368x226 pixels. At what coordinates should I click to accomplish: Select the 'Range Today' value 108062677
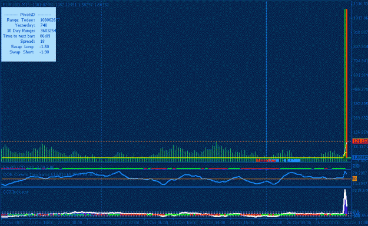[50, 20]
